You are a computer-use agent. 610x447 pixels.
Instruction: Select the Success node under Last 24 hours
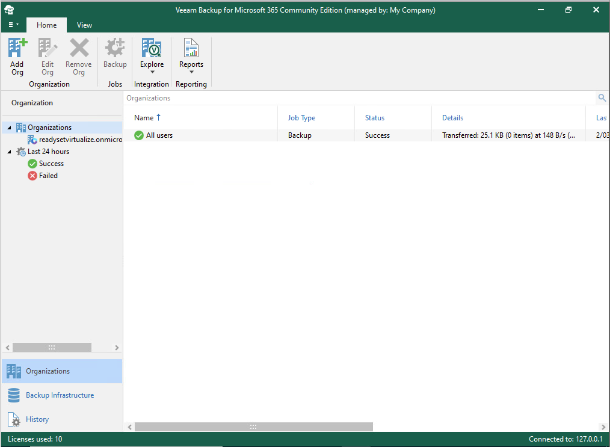coord(51,164)
